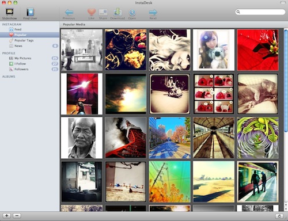Image resolution: width=288 pixels, height=221 pixels.
Task: Open the sleeping gray cat photo
Action: (257, 94)
